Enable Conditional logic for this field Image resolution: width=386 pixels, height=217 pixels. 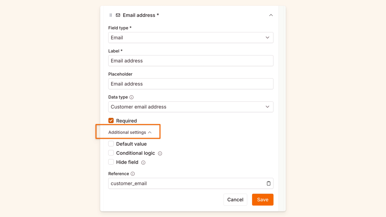pyautogui.click(x=111, y=153)
